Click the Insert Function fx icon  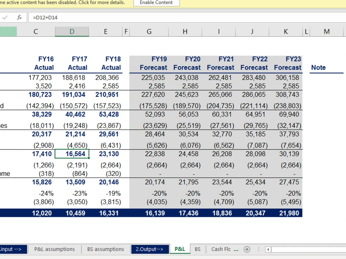point(19,17)
